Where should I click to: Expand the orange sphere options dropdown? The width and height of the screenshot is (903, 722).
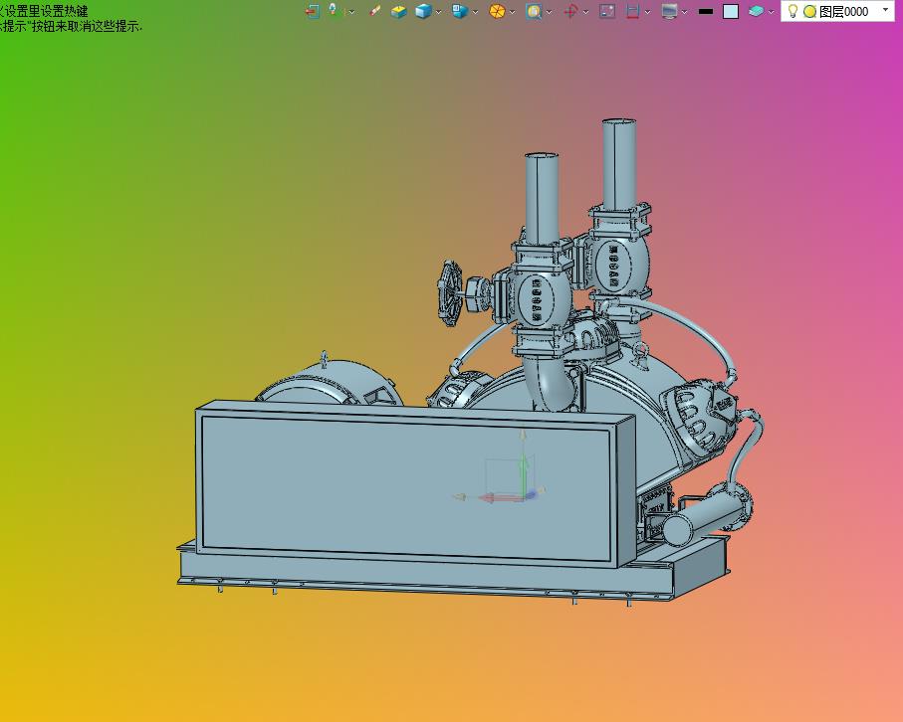512,12
